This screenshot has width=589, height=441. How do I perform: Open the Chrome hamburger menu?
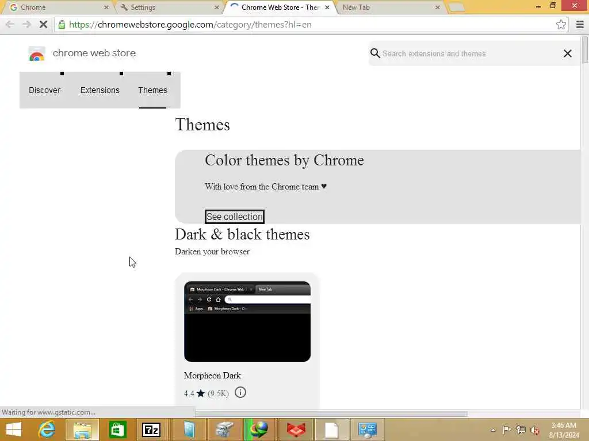coord(580,25)
